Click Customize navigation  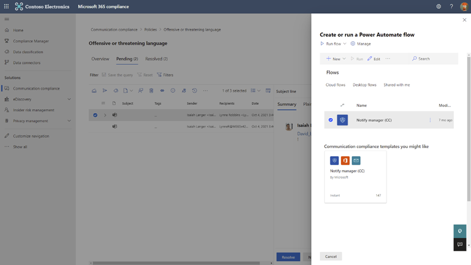point(31,136)
